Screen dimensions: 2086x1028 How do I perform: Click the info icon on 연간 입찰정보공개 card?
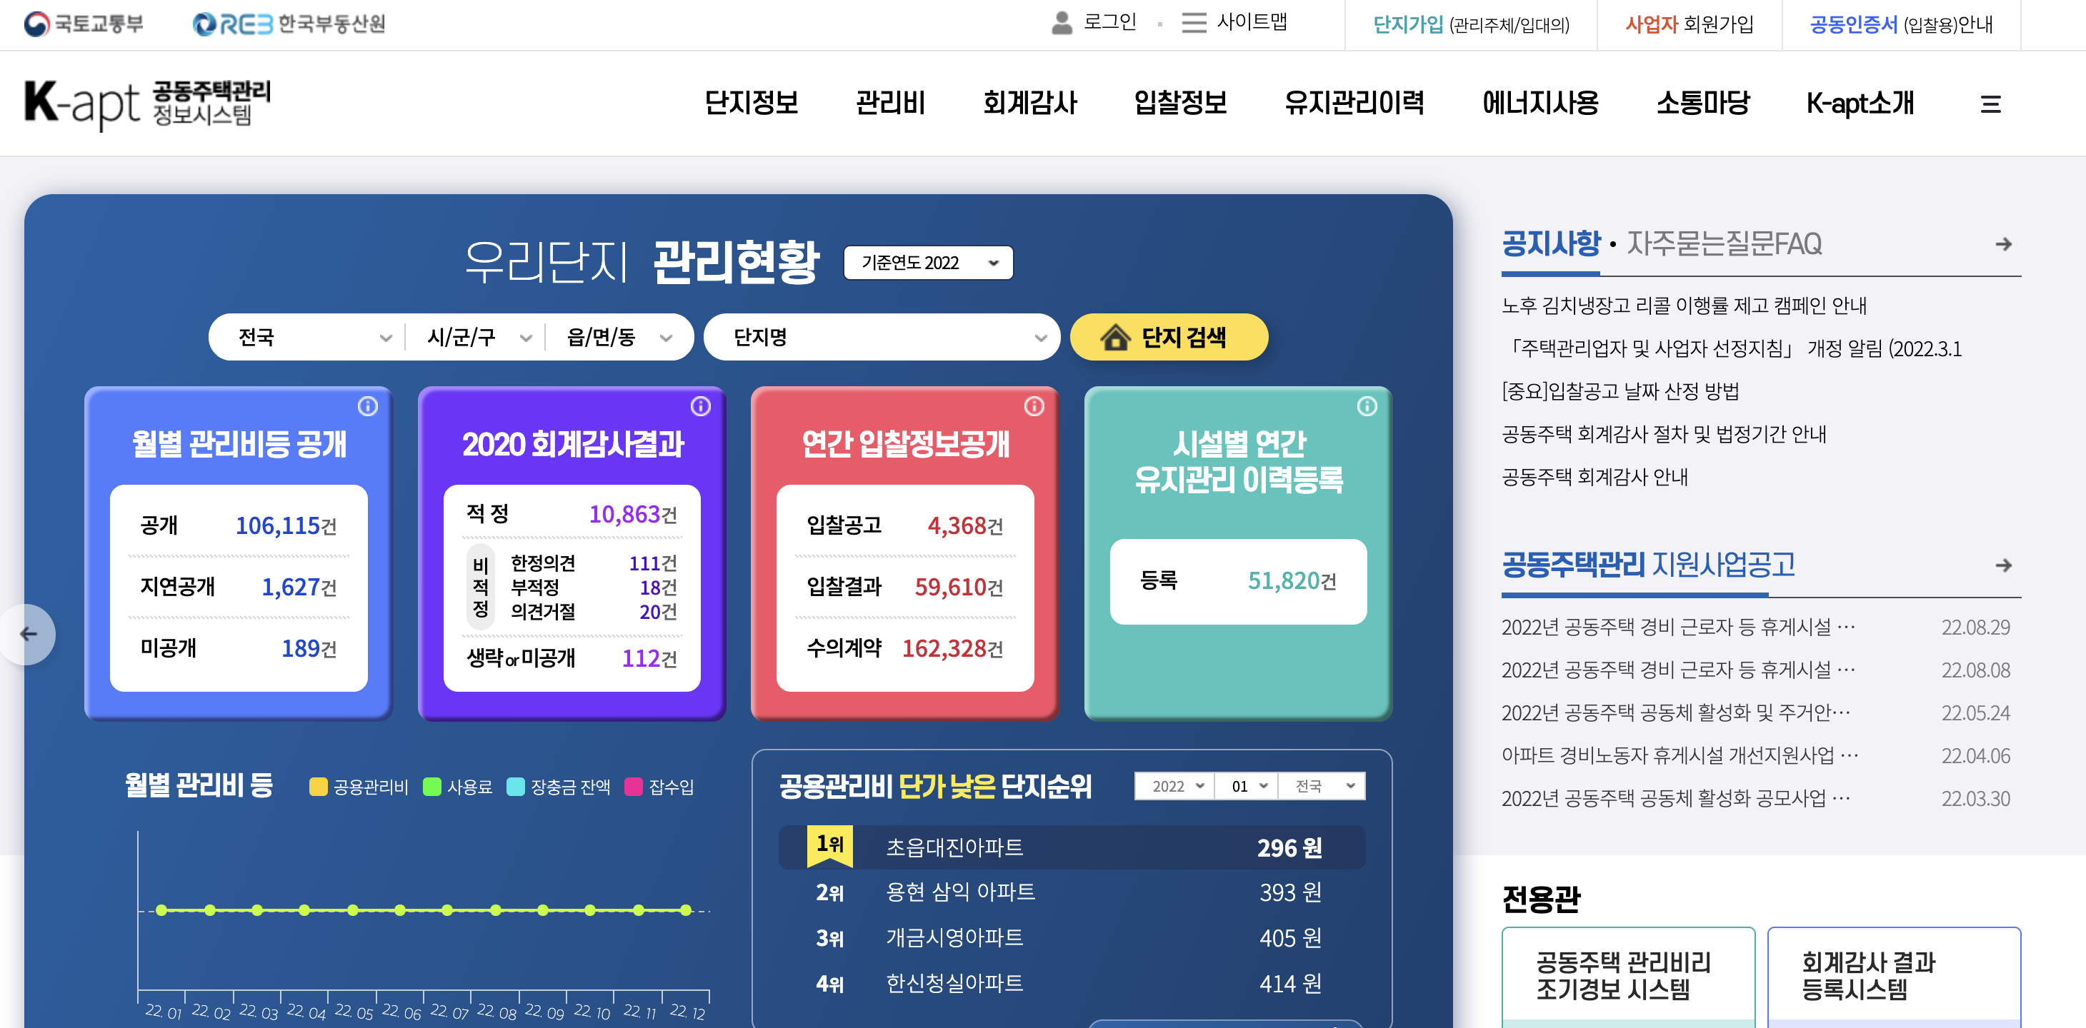pos(1034,406)
